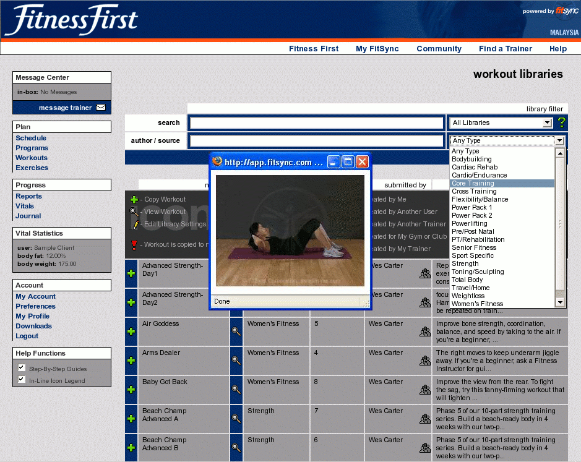Copy Beach Champ Advanced B using plus icon
581x462 pixels.
coord(131,448)
